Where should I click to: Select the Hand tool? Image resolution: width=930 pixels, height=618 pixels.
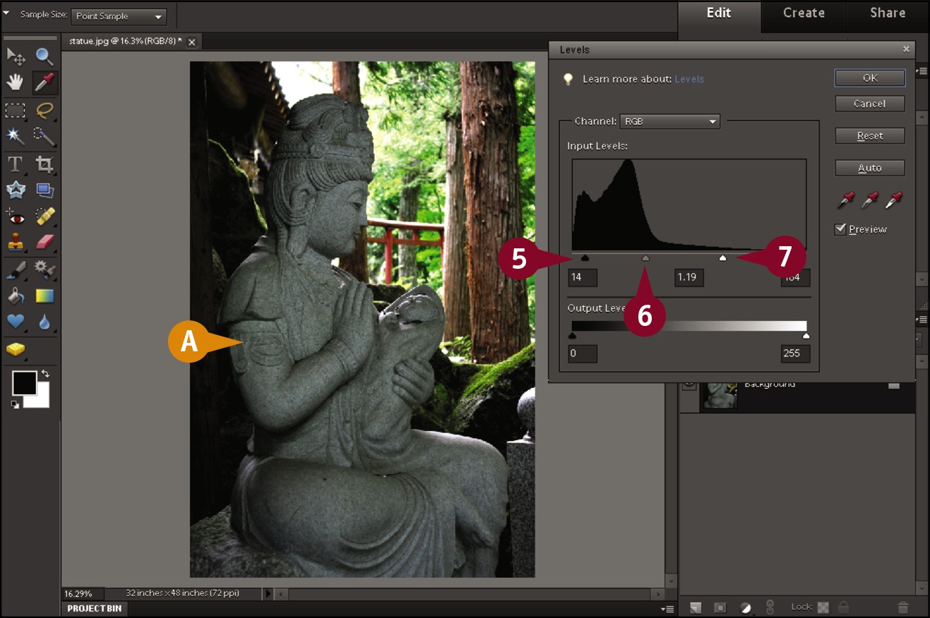16,83
